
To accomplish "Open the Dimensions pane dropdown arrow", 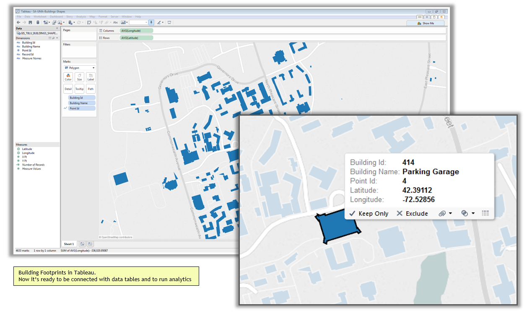I will click(57, 38).
